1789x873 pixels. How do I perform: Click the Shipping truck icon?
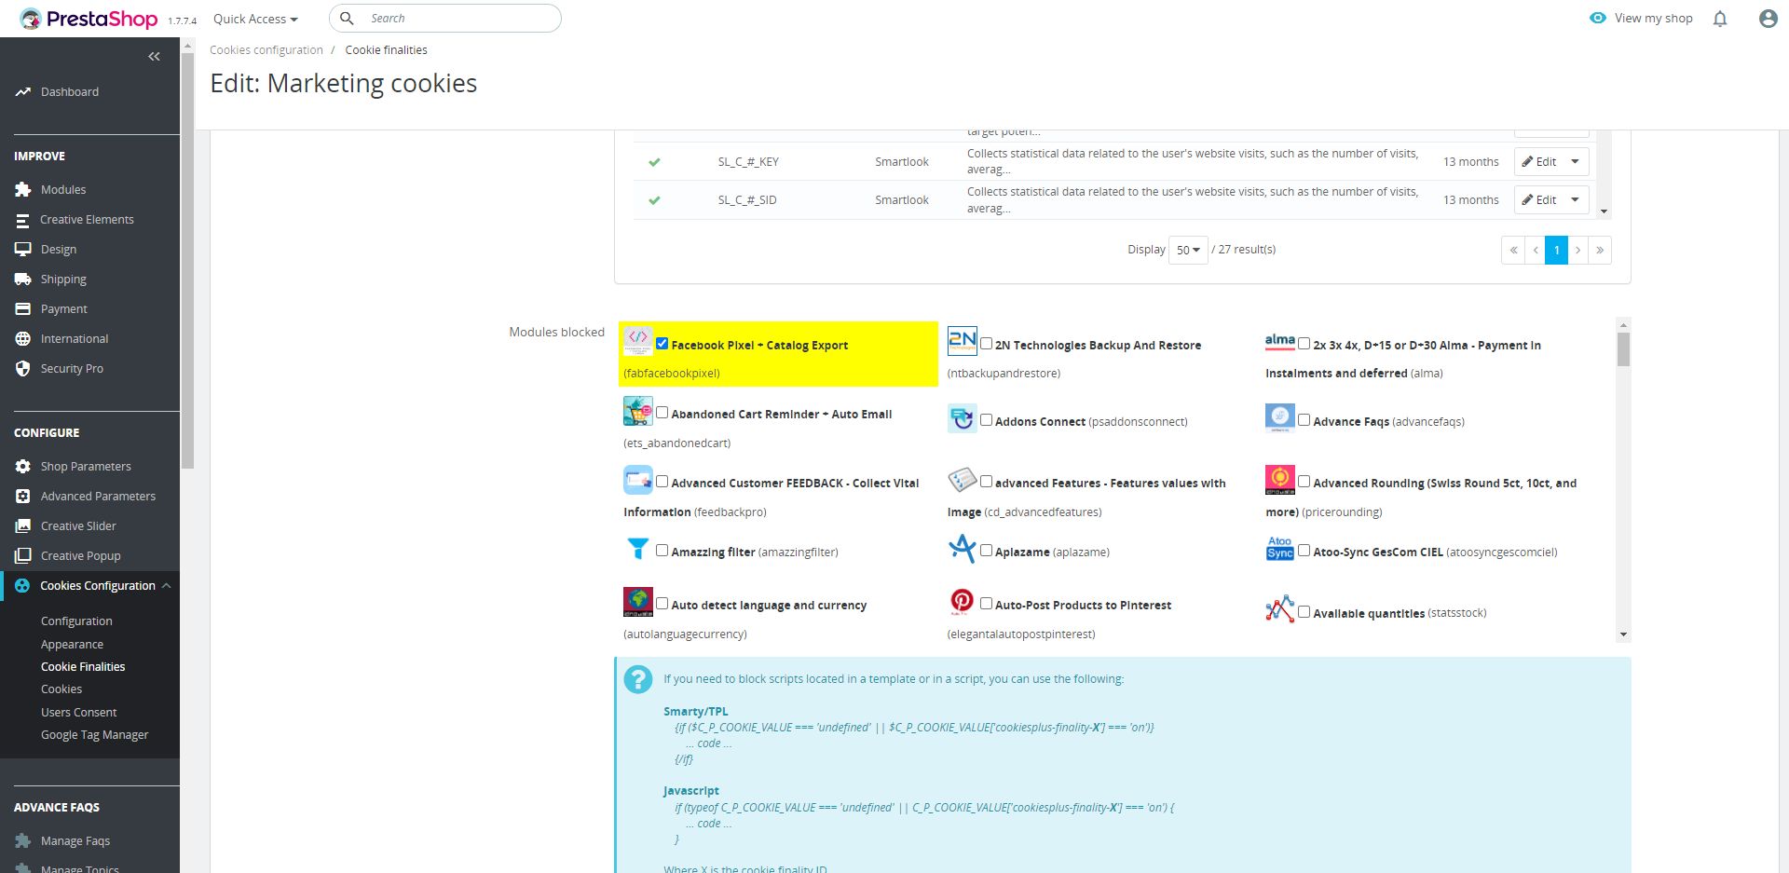(23, 280)
